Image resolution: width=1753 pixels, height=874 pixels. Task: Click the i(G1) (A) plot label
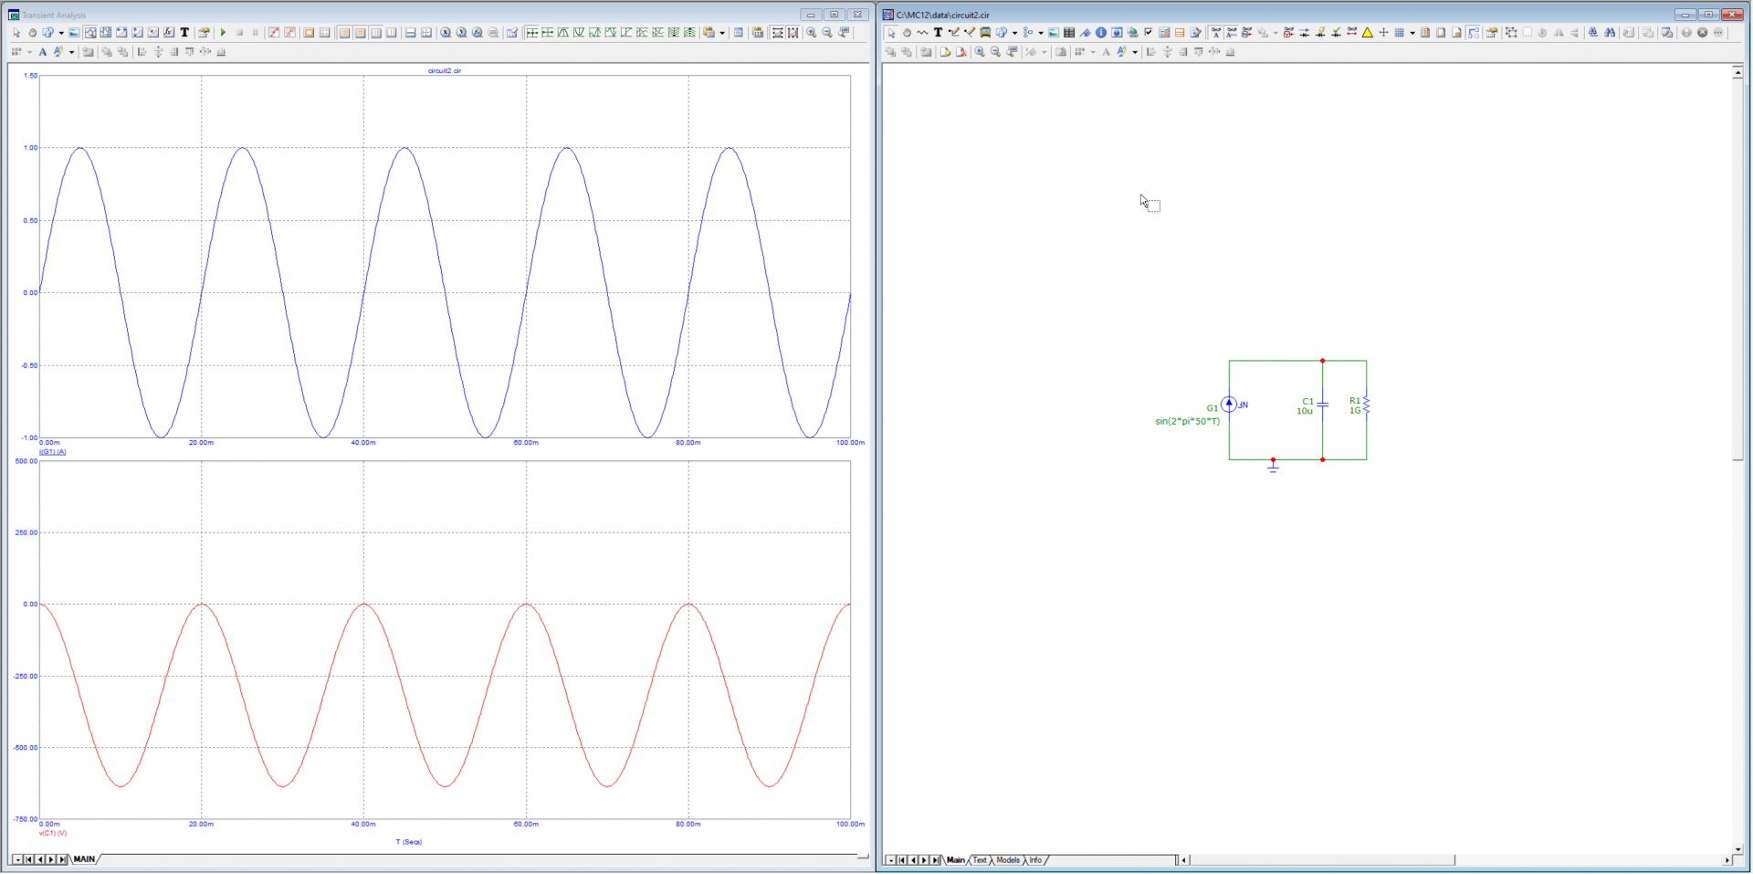(x=52, y=451)
